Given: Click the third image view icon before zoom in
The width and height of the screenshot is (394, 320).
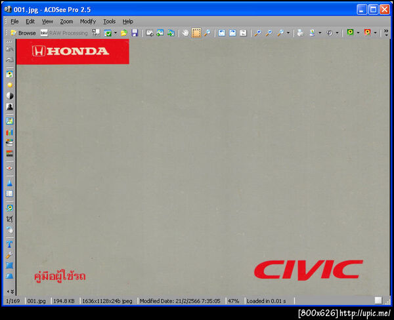Looking at the screenshot, I should pyautogui.click(x=243, y=33).
